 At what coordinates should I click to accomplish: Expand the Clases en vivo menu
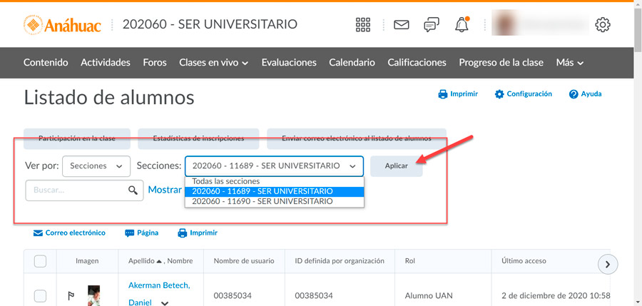tap(213, 63)
